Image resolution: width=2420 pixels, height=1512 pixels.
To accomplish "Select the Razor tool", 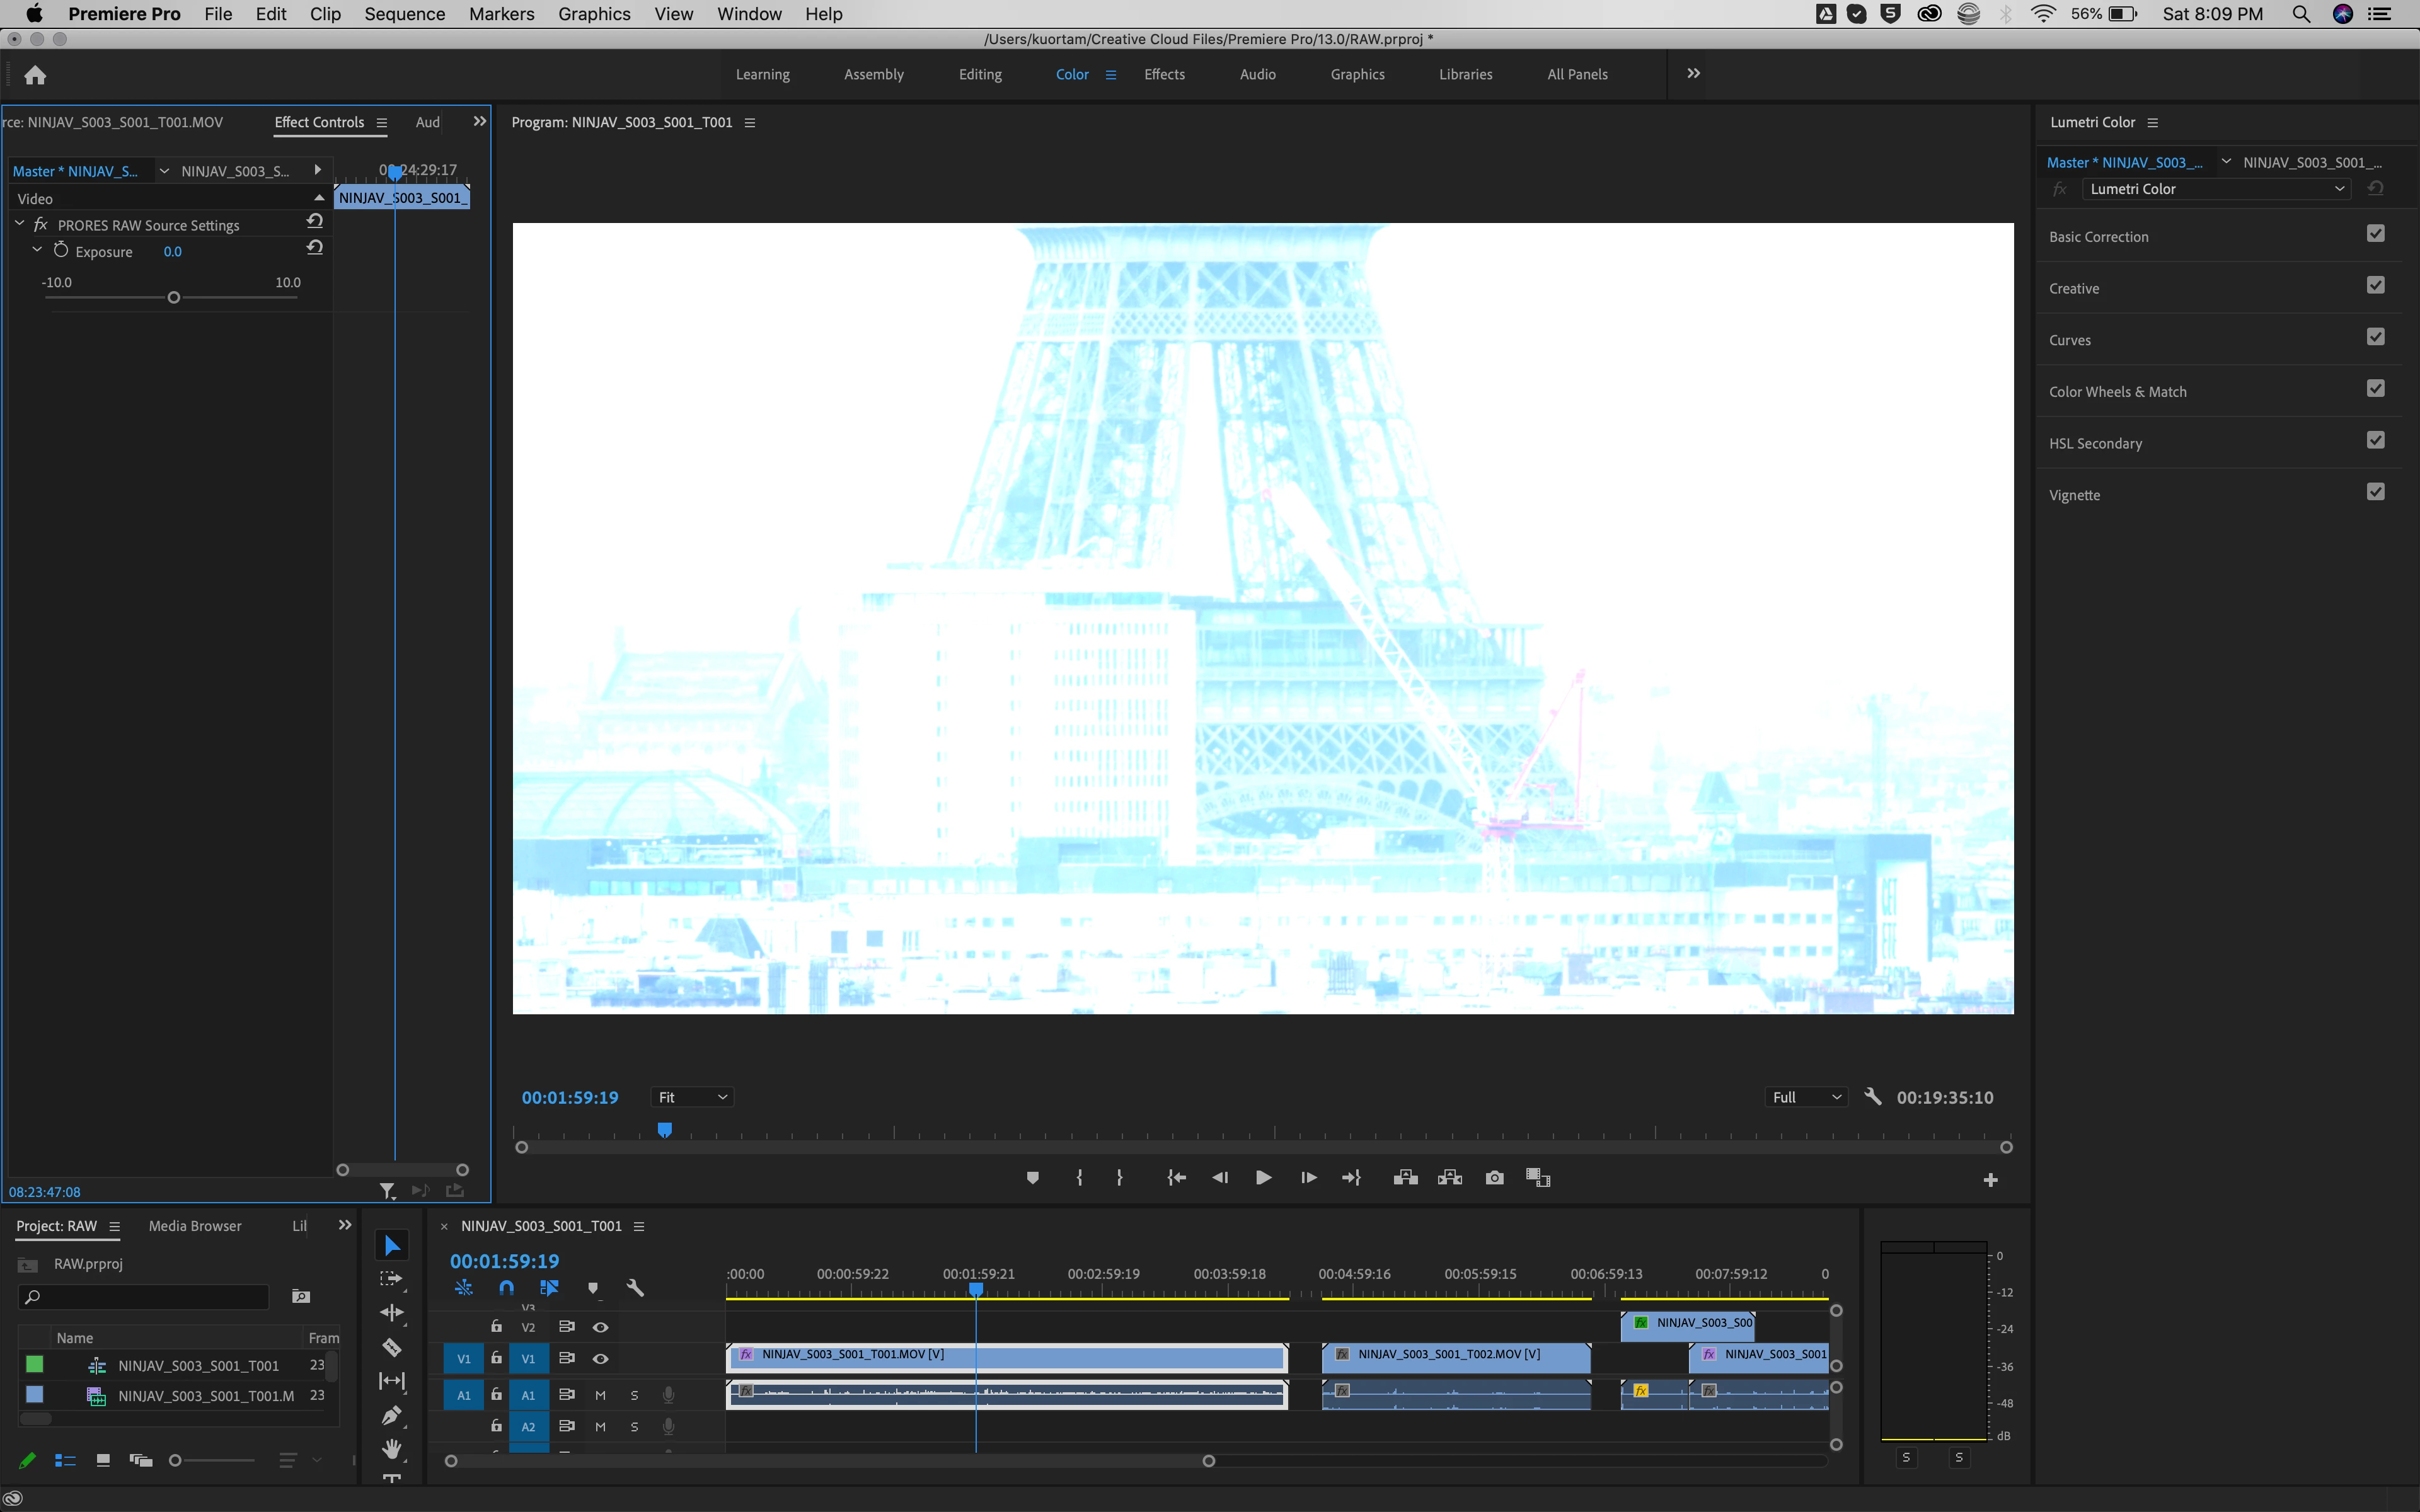I will [x=392, y=1347].
